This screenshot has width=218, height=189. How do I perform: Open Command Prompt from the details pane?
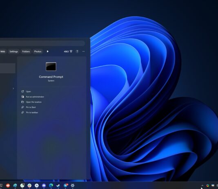click(28, 92)
